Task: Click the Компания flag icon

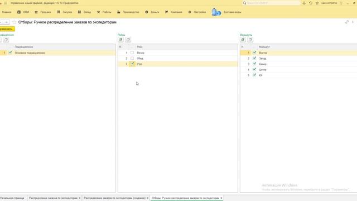Action: coord(166,12)
